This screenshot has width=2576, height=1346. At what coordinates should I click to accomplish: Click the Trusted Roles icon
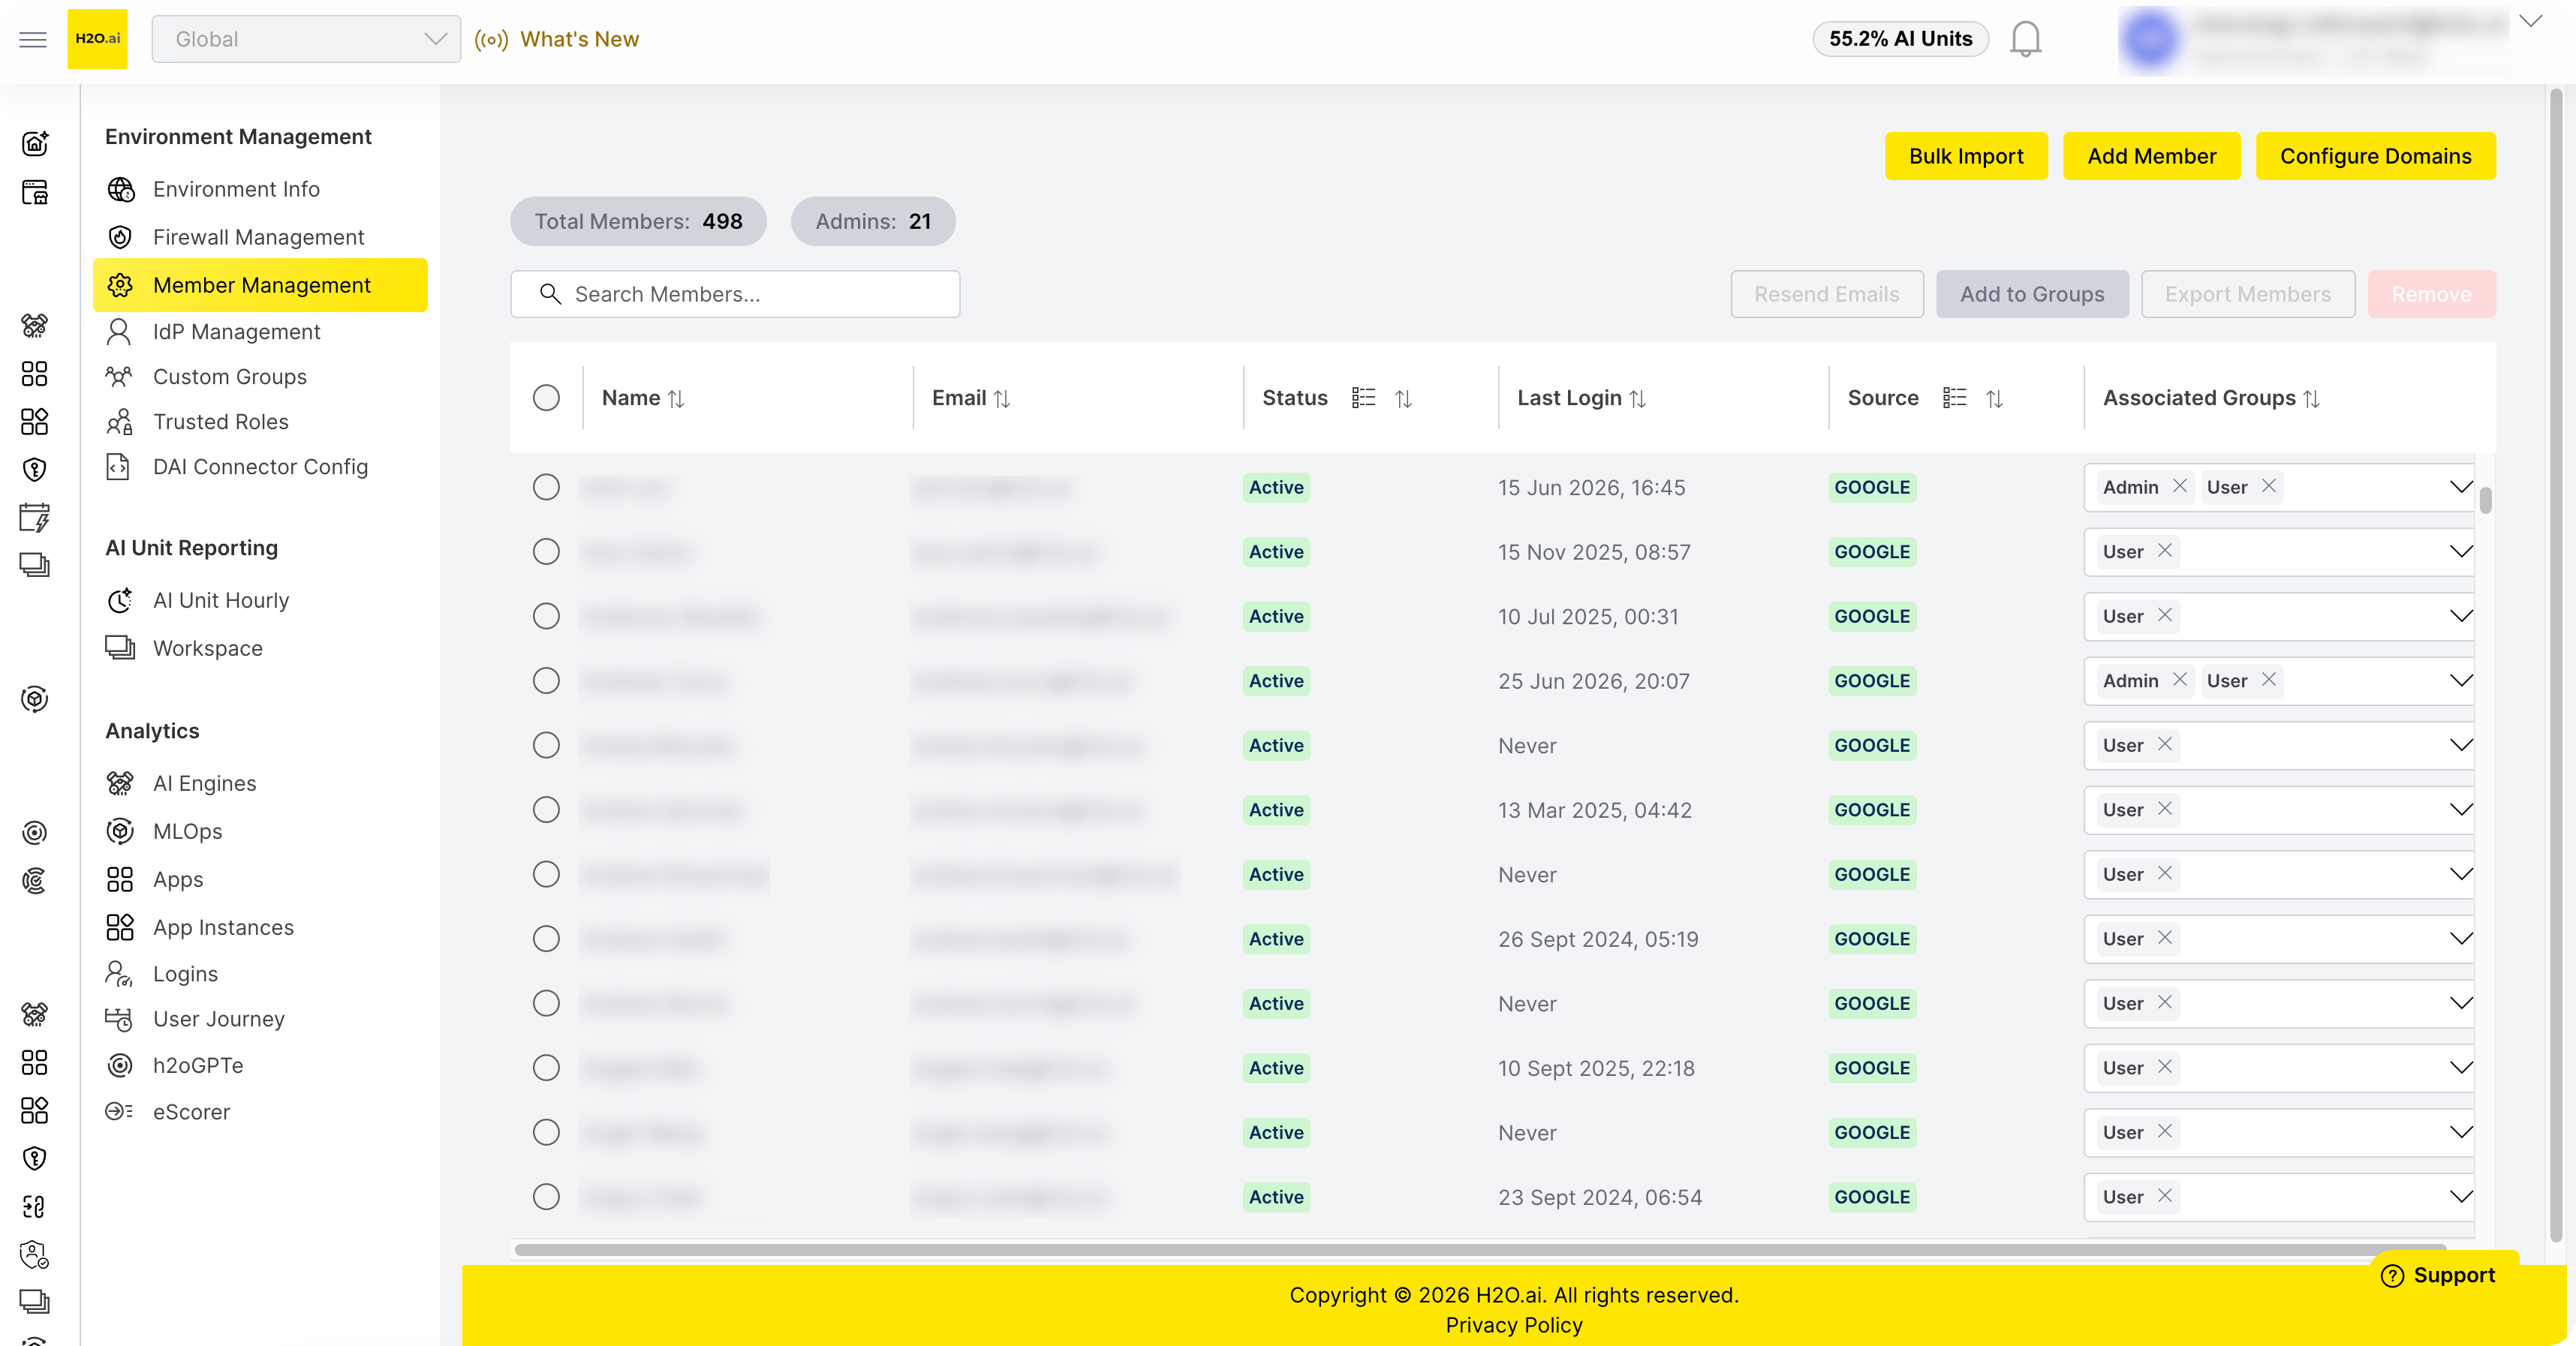coord(119,422)
